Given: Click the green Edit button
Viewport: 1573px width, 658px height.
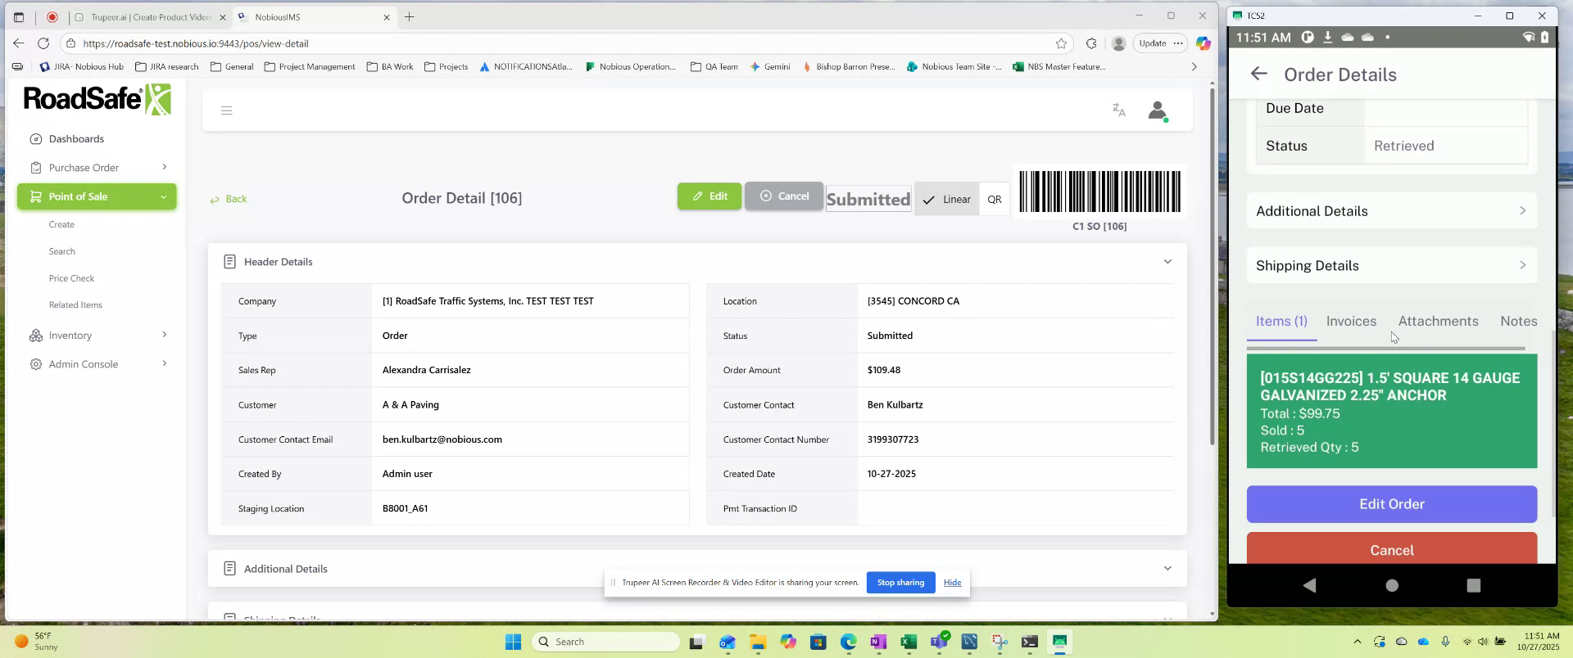Looking at the screenshot, I should pos(709,196).
